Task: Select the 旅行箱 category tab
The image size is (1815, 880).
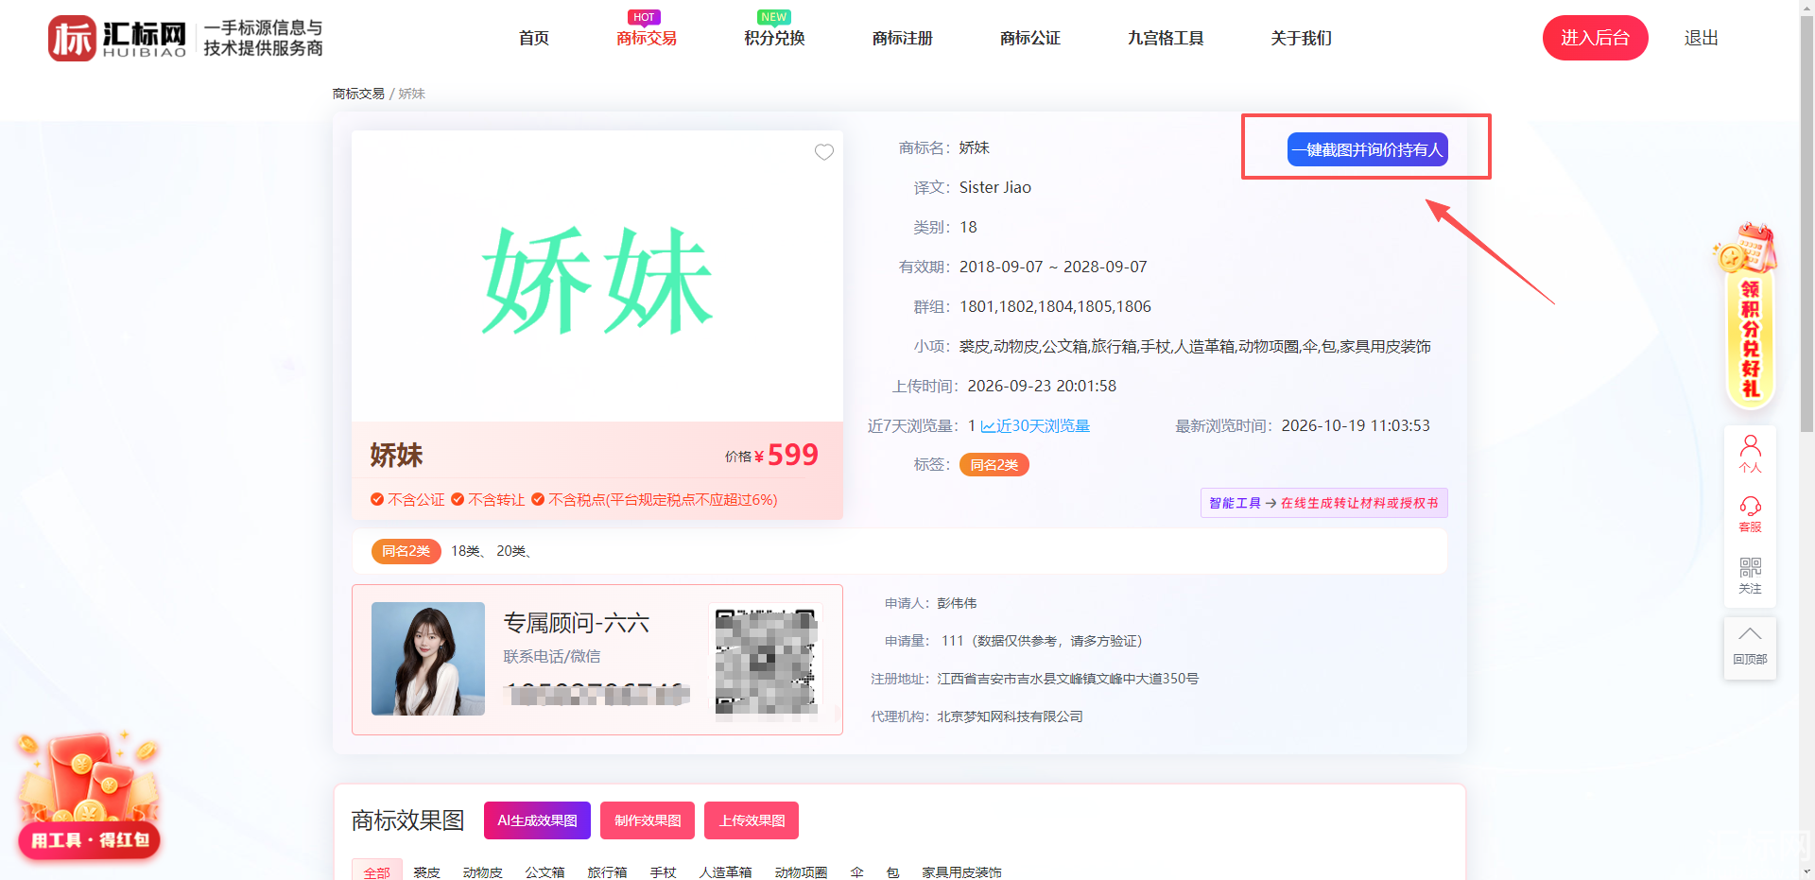Action: coord(608,871)
